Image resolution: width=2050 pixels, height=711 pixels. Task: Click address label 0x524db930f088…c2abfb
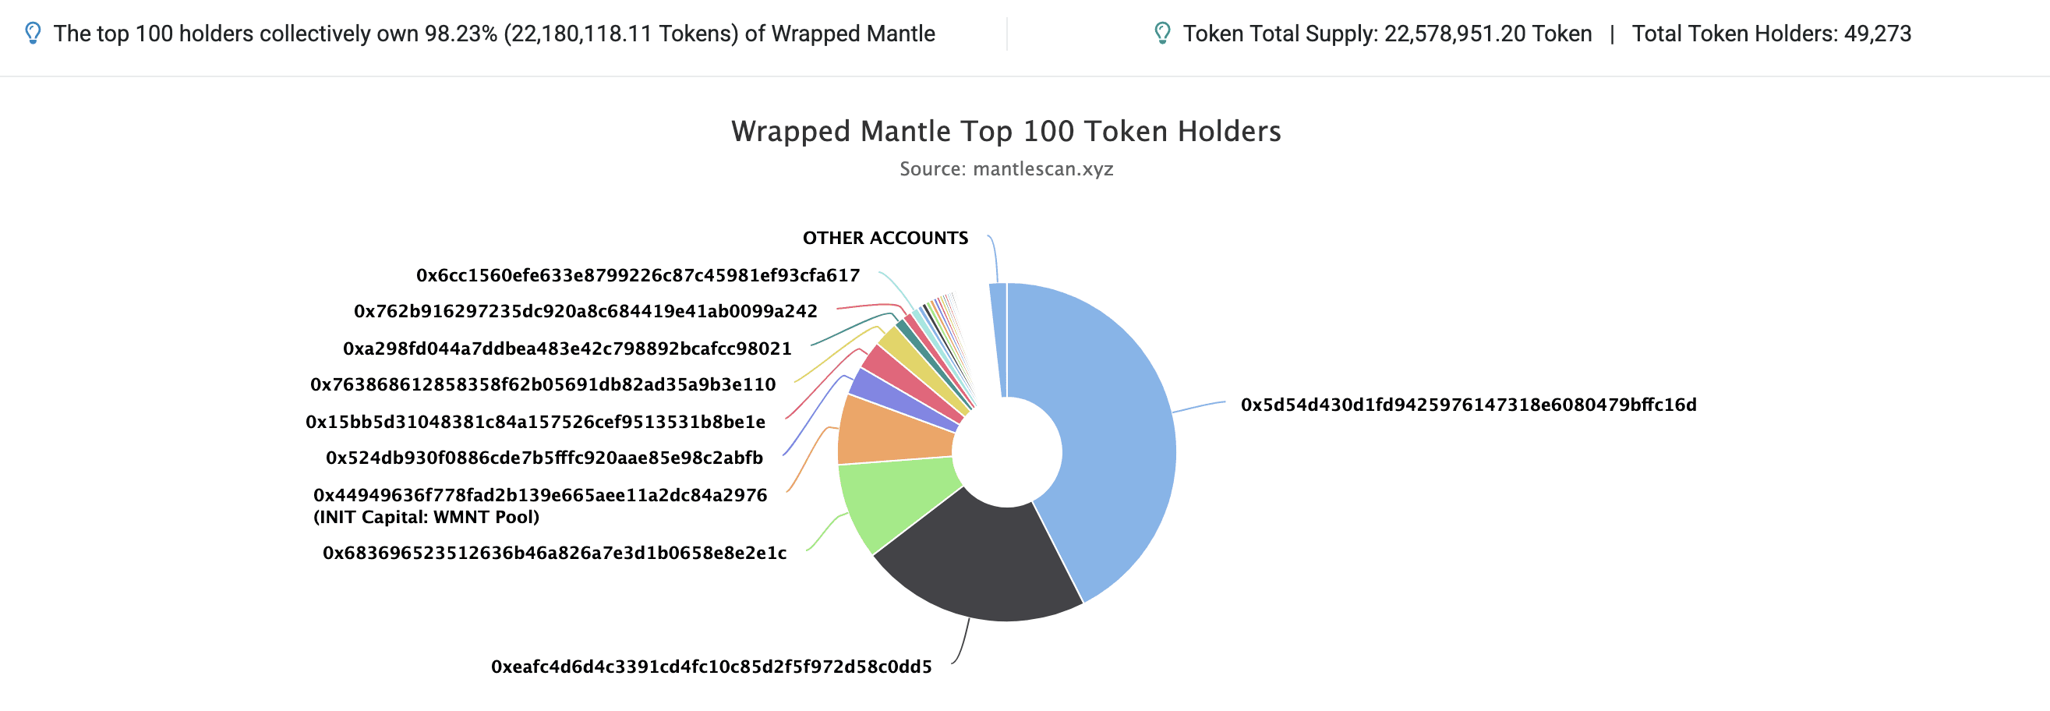543,458
